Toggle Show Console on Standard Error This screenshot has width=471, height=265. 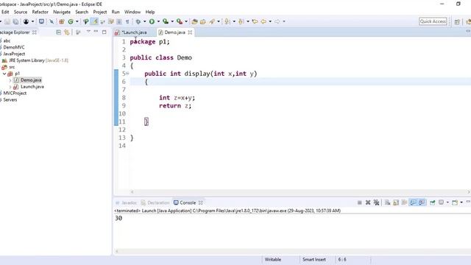pyautogui.click(x=422, y=203)
